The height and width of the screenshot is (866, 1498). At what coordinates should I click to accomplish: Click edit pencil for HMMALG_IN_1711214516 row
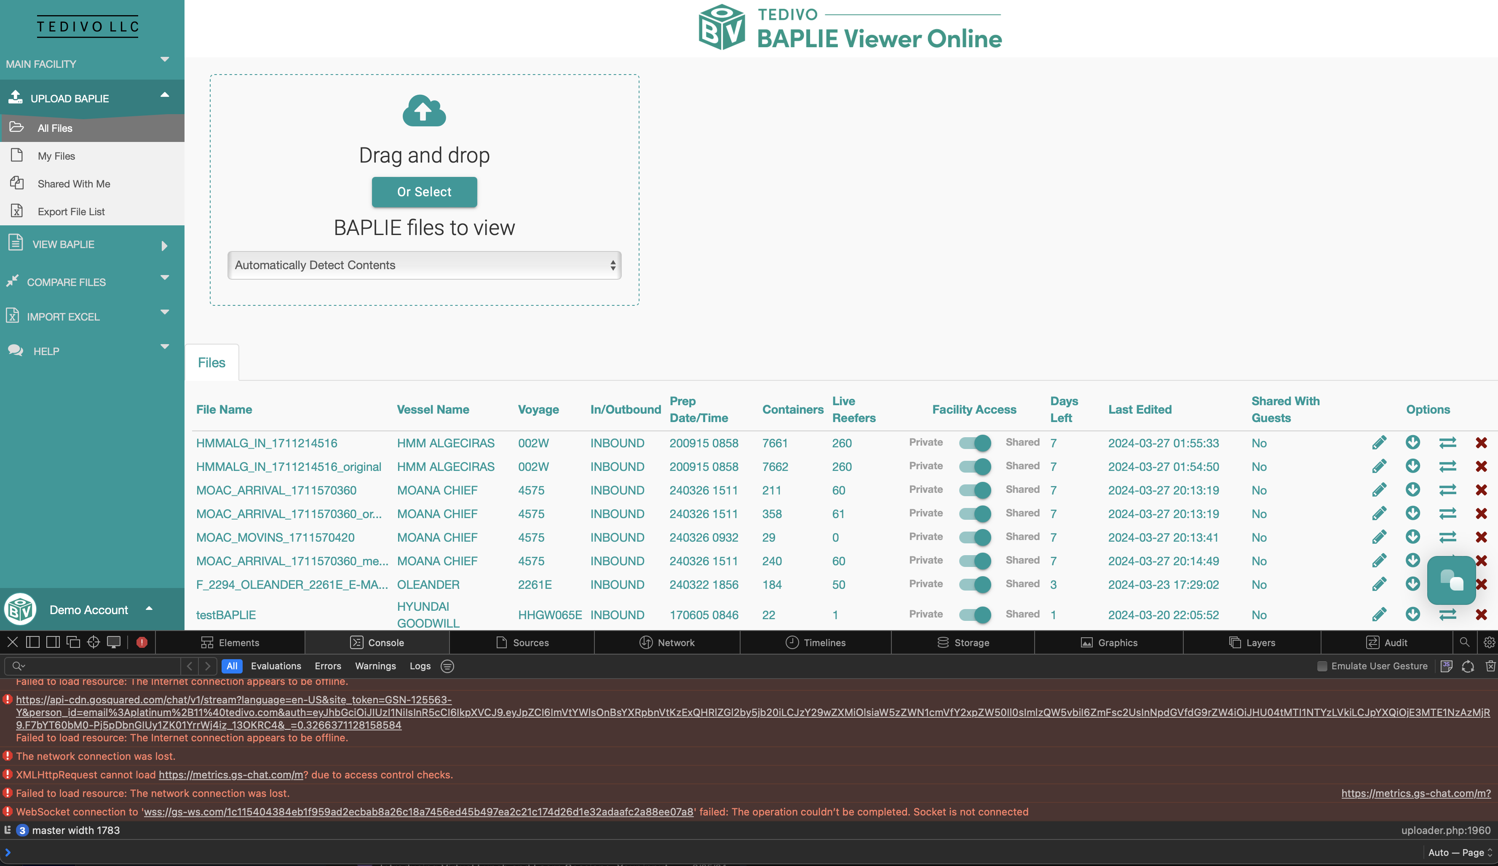pyautogui.click(x=1379, y=443)
